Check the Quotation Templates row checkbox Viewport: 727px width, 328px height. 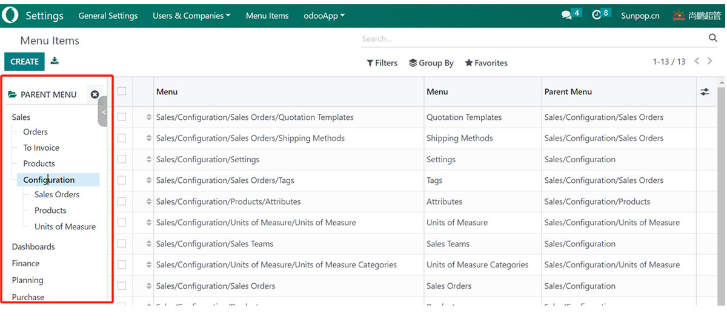122,117
